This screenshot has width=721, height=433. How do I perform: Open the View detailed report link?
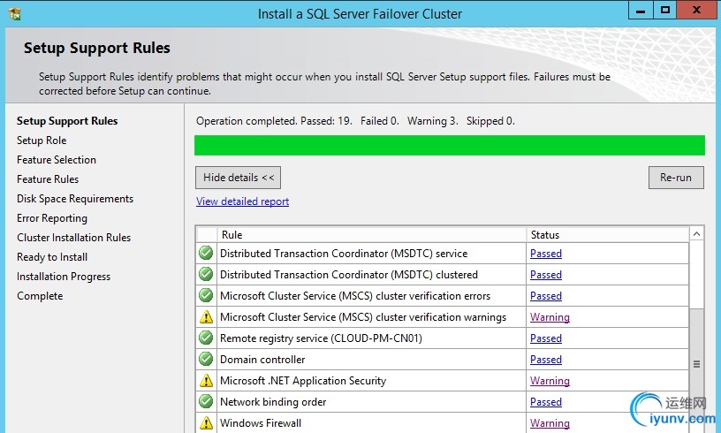pyautogui.click(x=242, y=201)
